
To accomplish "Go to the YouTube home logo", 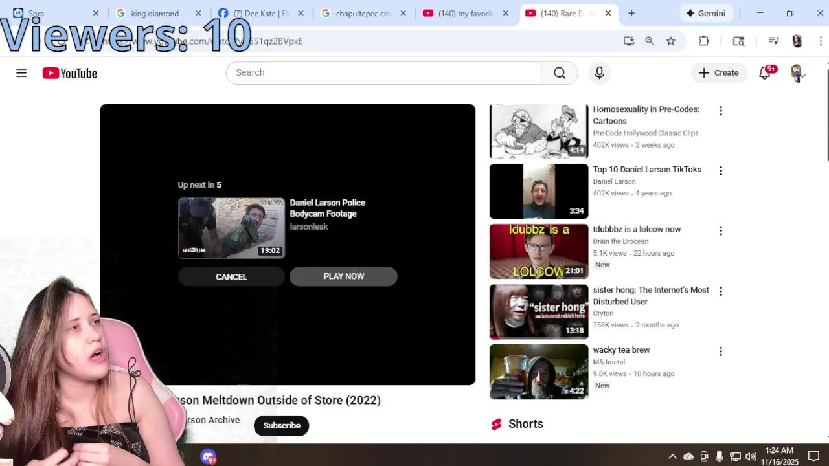I will pyautogui.click(x=70, y=73).
